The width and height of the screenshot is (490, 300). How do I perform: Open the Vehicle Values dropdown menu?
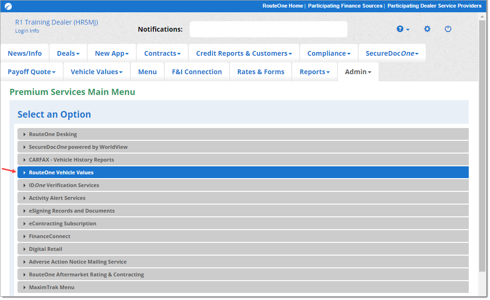(97, 72)
